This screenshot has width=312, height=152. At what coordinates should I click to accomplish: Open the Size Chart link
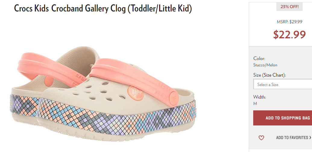pos(274,75)
